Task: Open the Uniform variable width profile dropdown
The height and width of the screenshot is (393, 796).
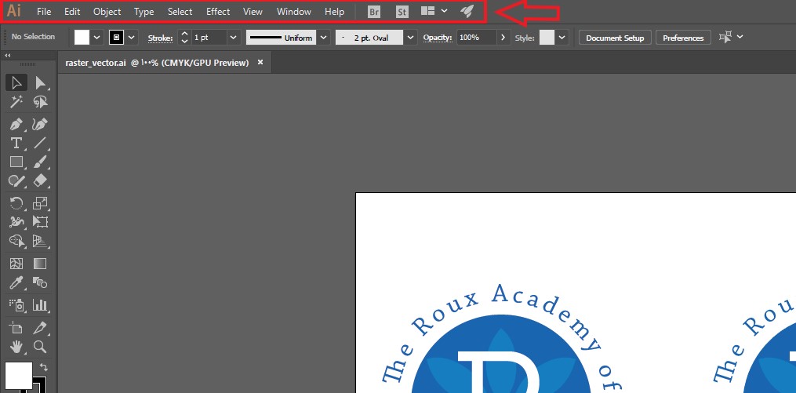Action: click(x=324, y=38)
